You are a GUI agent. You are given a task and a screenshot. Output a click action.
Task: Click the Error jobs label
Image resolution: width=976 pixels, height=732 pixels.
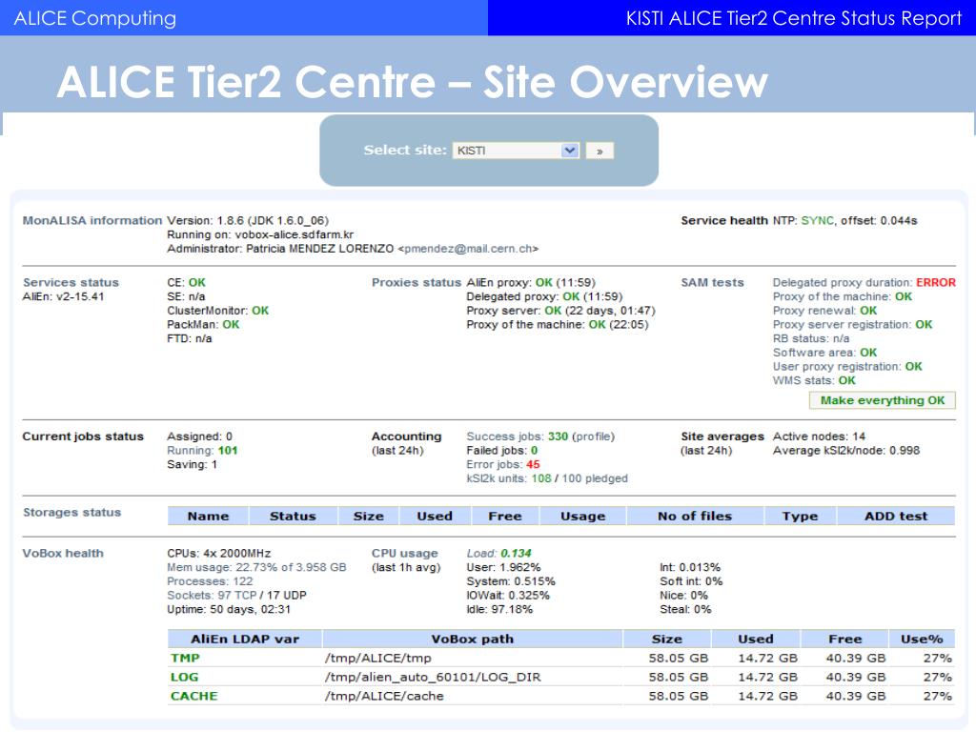tap(495, 464)
